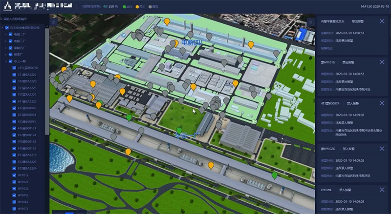The image size is (391, 214).
Task: Close the 蒙HY101S alarm notification
Action: click(382, 62)
